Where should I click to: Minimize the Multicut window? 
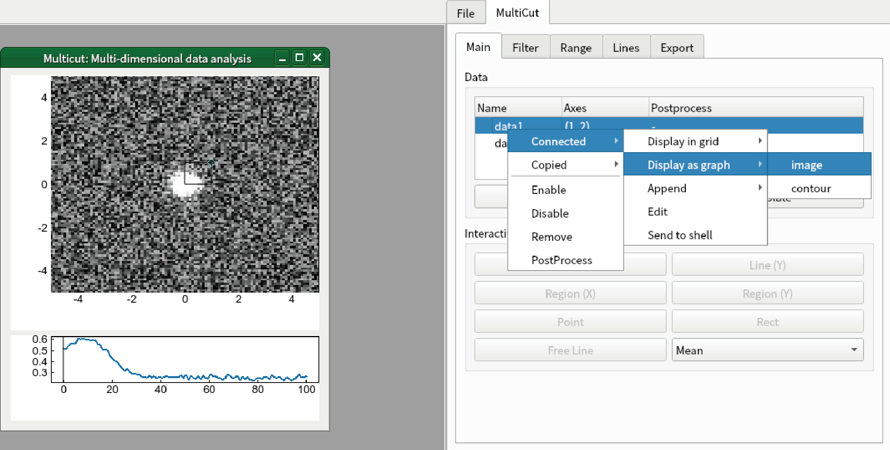point(282,58)
